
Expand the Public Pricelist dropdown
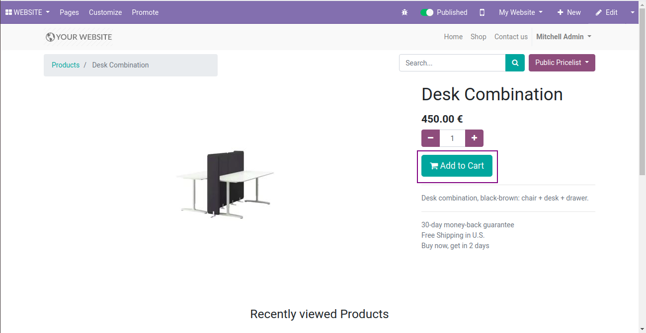point(562,63)
